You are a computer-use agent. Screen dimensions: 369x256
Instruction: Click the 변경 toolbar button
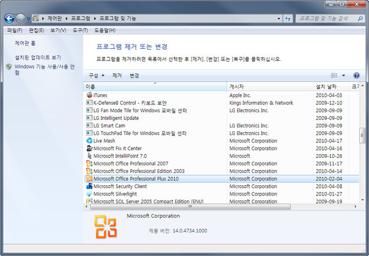pyautogui.click(x=134, y=75)
